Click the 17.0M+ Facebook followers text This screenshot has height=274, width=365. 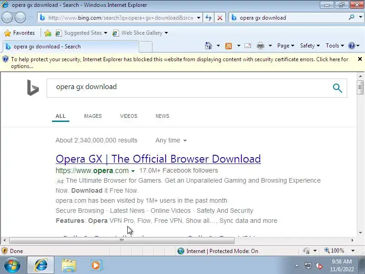[178, 170]
